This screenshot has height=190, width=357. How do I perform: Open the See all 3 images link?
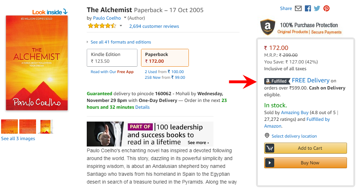tap(18, 139)
